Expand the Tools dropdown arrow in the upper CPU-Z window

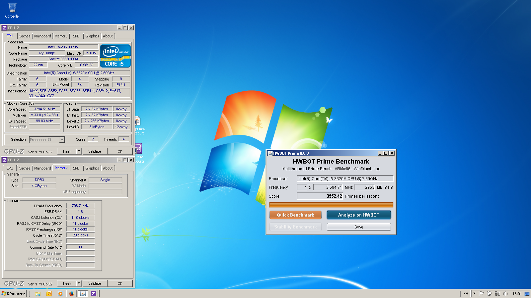pyautogui.click(x=79, y=151)
